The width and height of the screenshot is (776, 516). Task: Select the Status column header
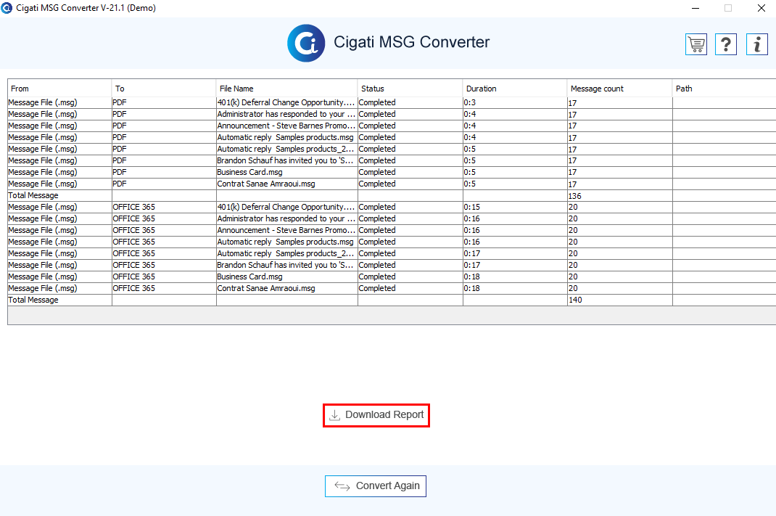tap(410, 89)
